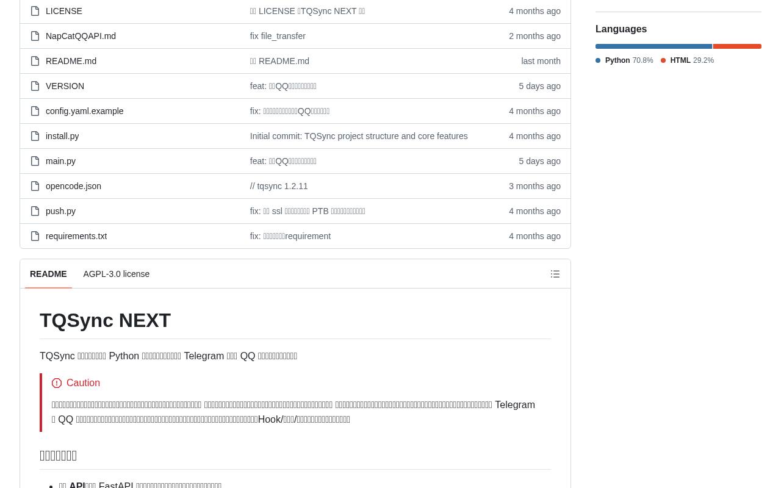Click the 'Languages' sidebar heading
This screenshot has width=781, height=488.
pyautogui.click(x=621, y=29)
